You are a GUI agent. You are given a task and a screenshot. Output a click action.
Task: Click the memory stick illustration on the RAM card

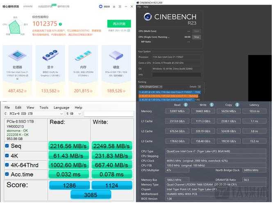[x=83, y=55]
